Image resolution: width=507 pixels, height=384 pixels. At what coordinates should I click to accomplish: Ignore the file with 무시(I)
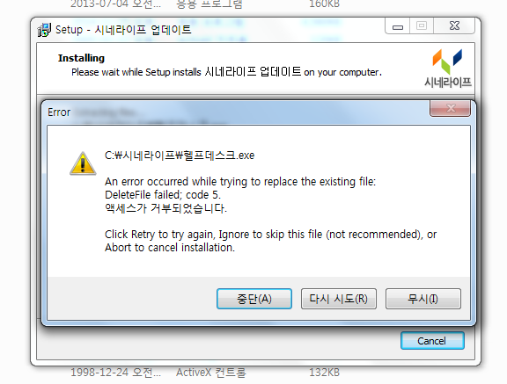click(x=422, y=299)
